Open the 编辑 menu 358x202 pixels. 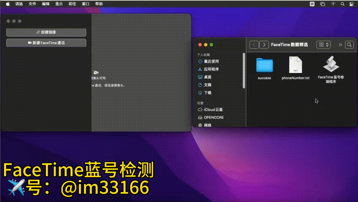46,4
